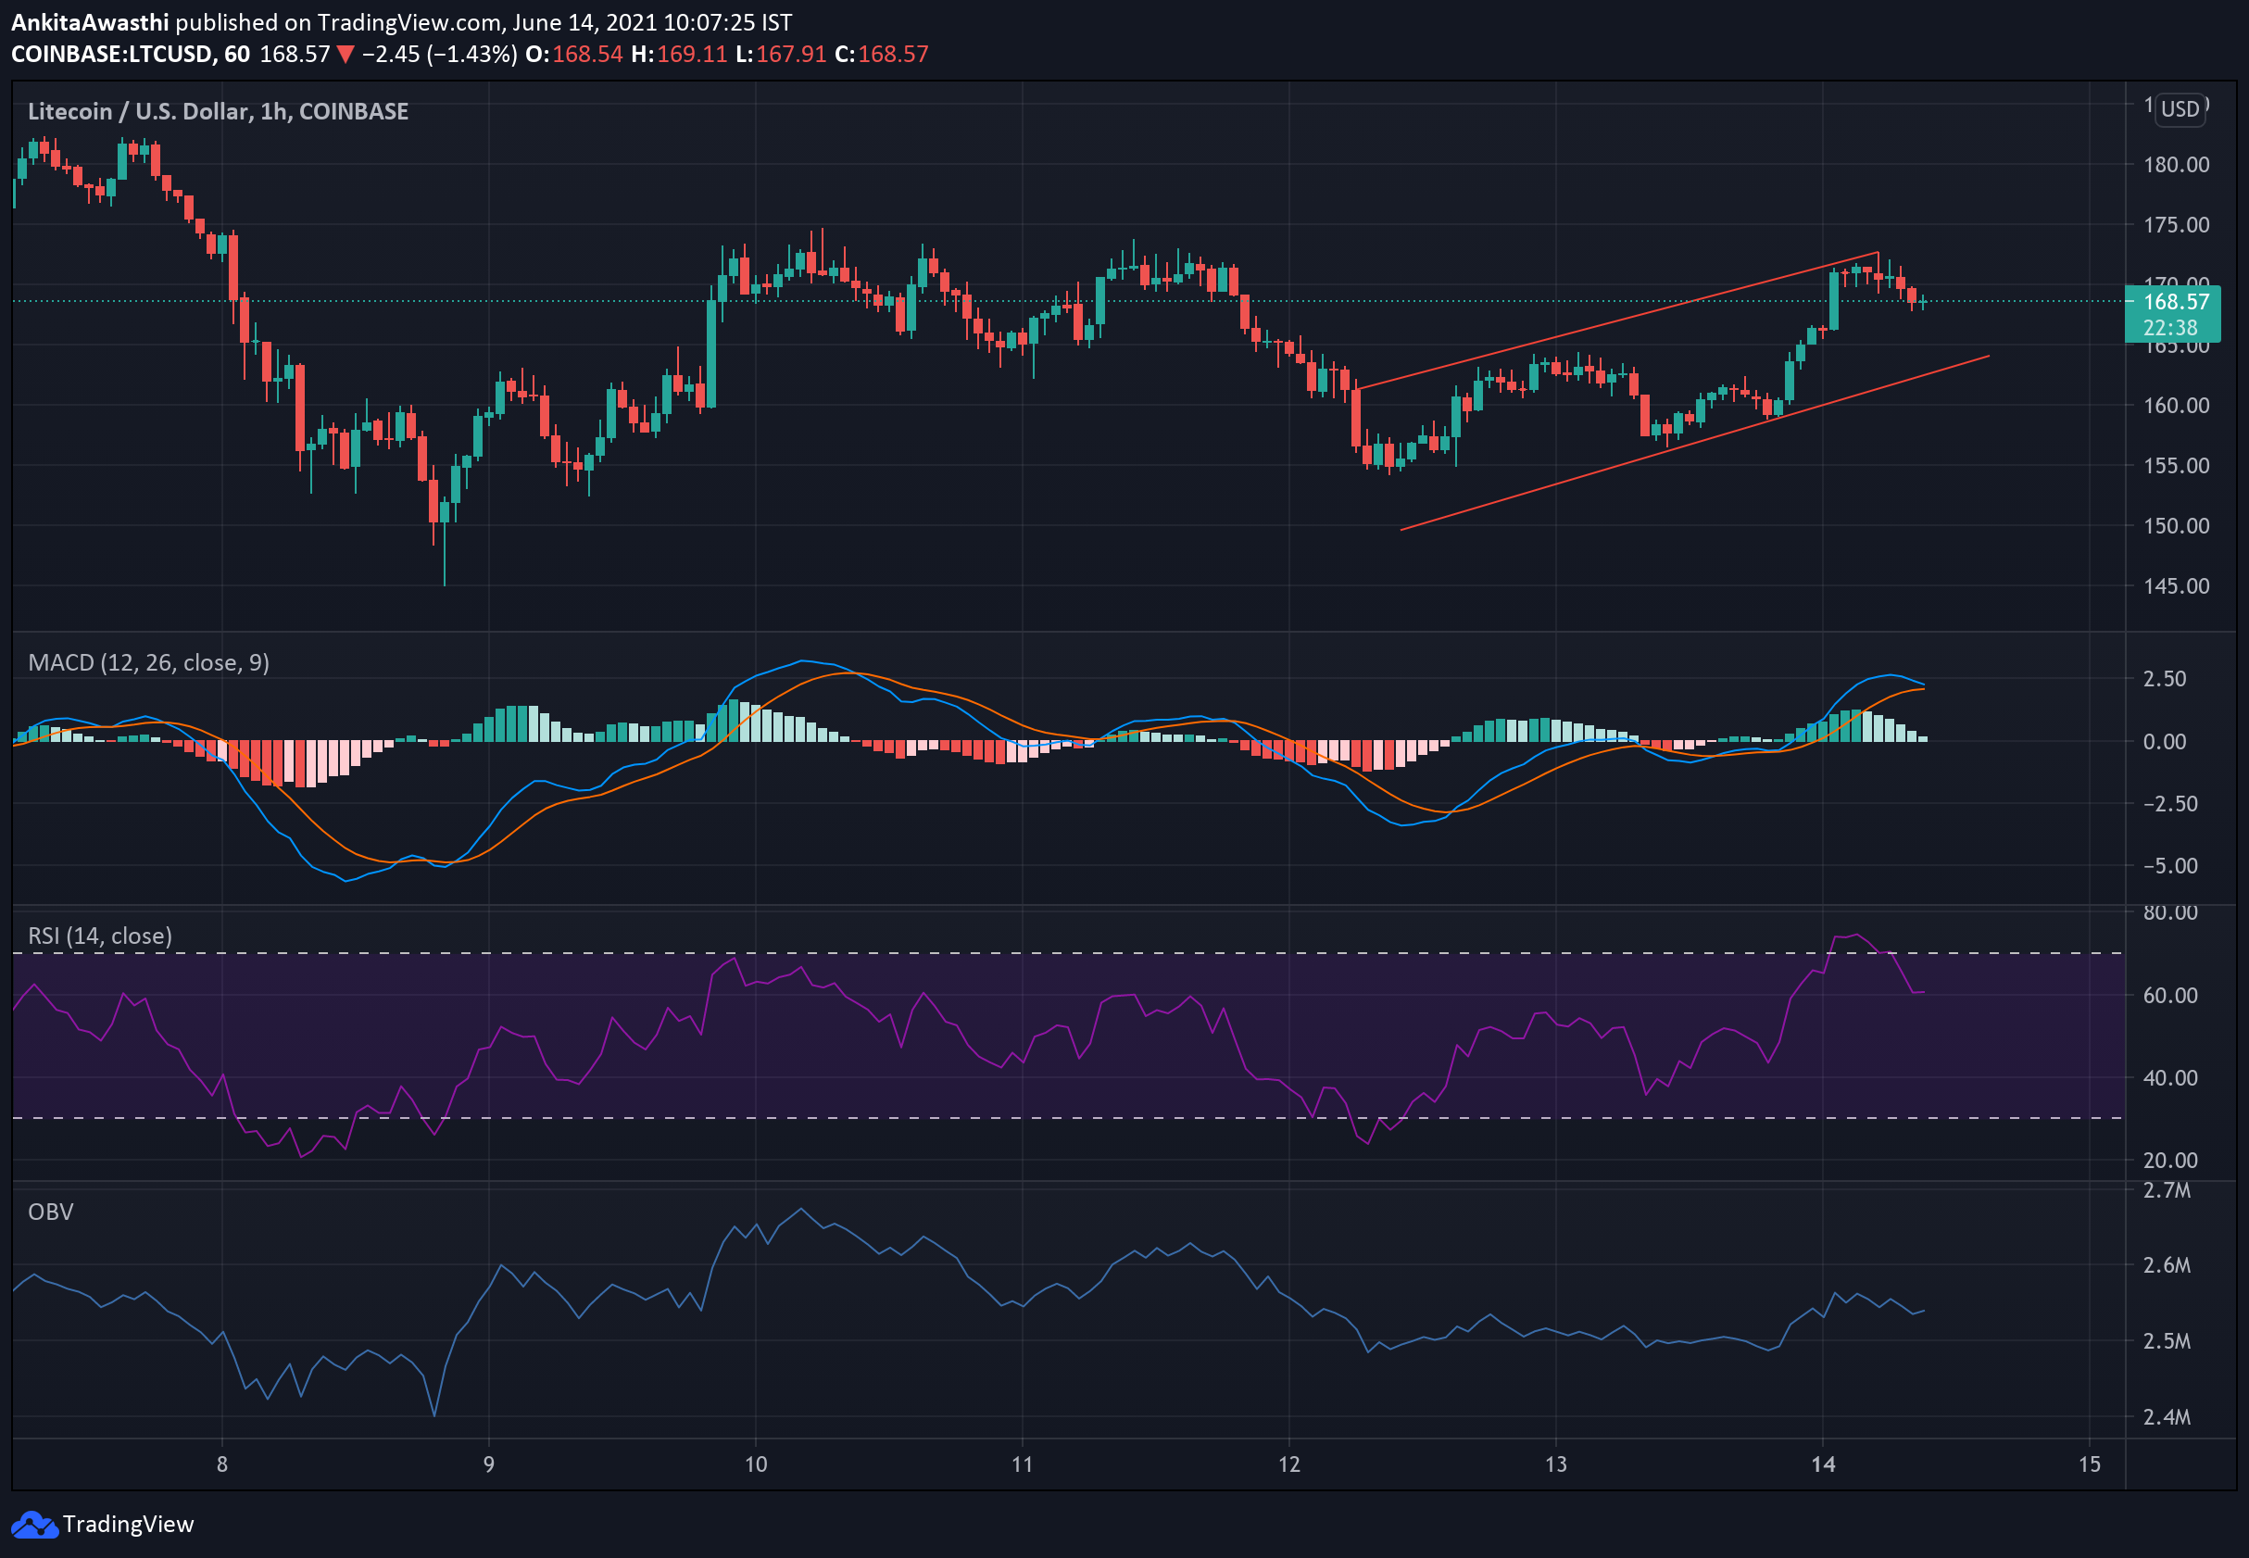Screen dimensions: 2249x1558
Task: Click date label 8 on time axis
Action: 222,1464
